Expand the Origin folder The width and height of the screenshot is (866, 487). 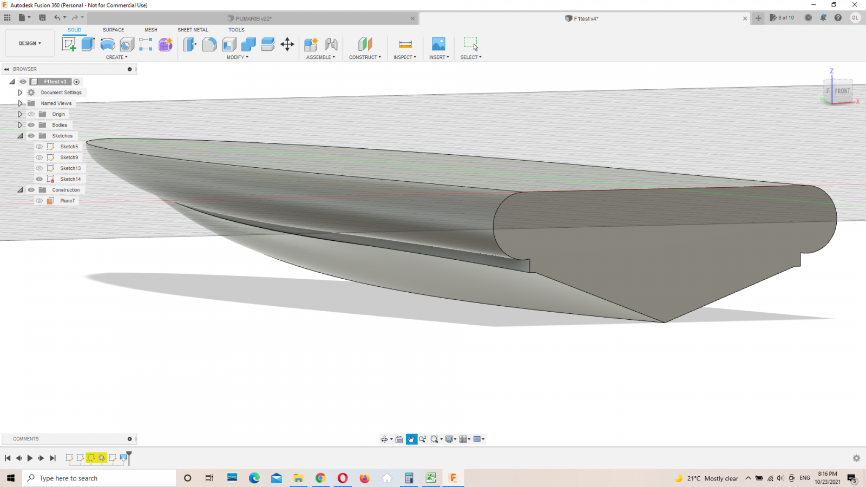coord(20,114)
